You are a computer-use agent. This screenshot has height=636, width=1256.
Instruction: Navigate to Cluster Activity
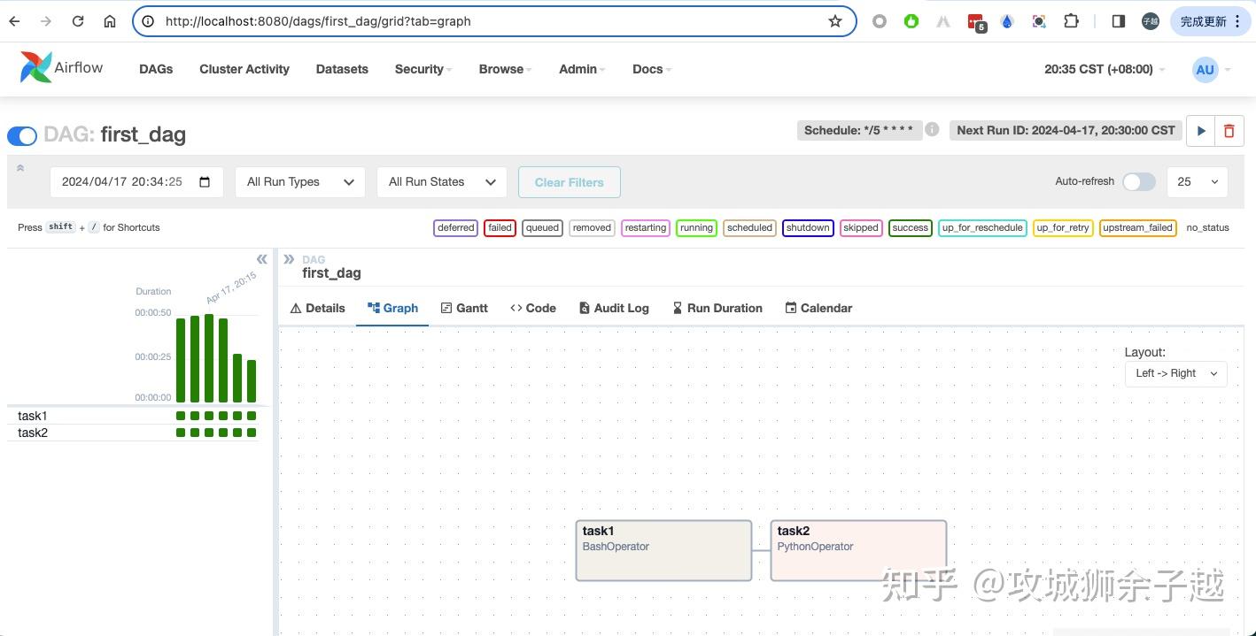(244, 69)
